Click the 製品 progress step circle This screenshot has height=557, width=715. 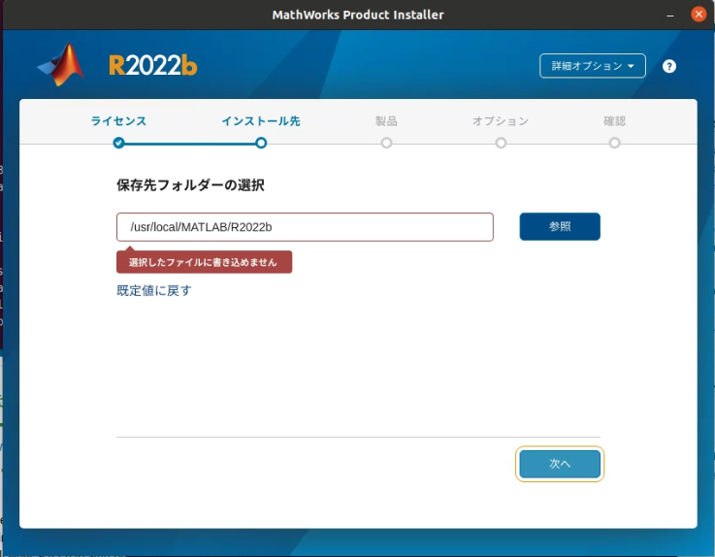click(386, 144)
